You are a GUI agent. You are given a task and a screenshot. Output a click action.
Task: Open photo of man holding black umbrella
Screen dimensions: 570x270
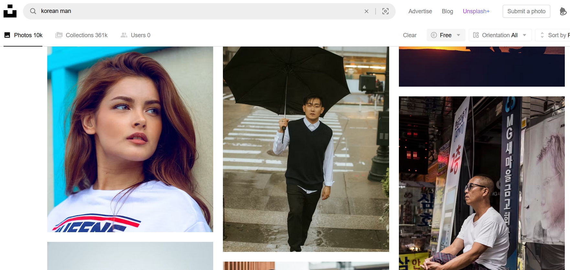point(306,149)
